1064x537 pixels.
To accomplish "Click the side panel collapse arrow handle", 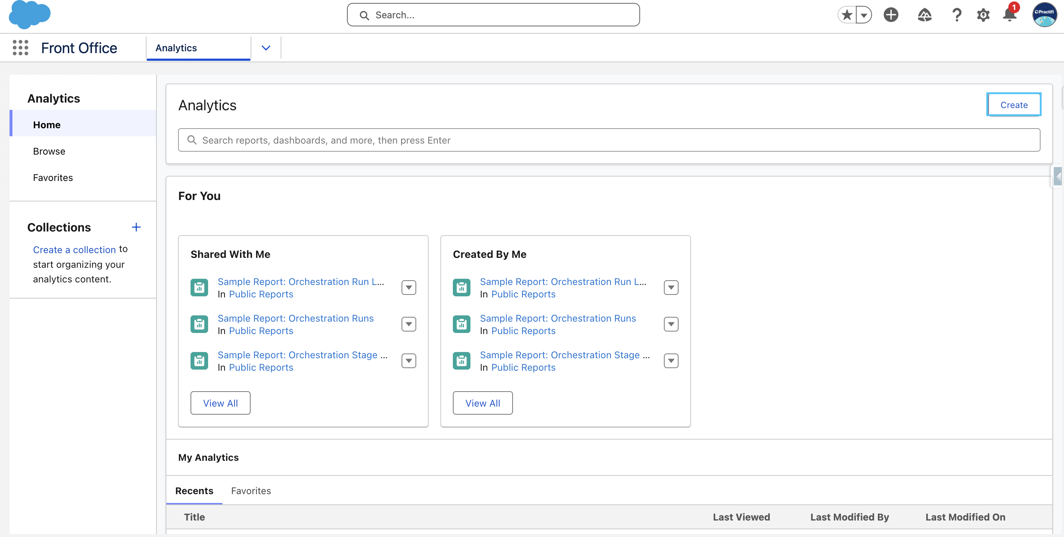I will pyautogui.click(x=1058, y=177).
